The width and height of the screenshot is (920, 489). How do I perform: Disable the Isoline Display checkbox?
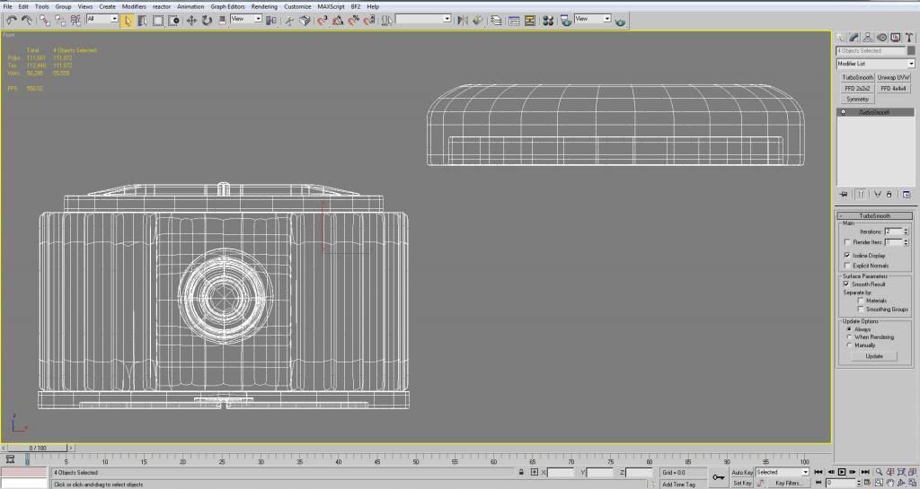847,256
